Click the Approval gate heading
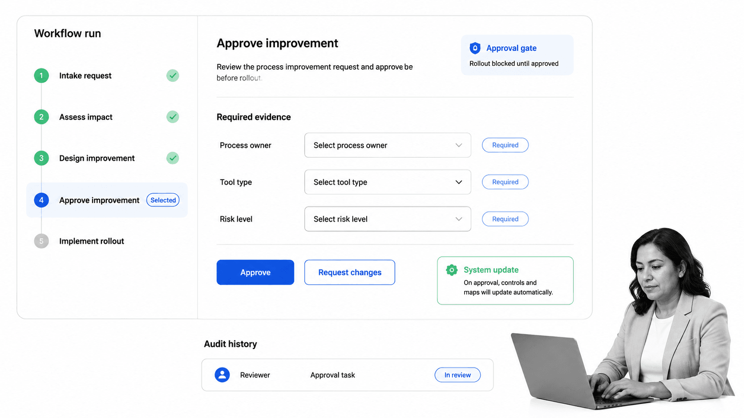Image resolution: width=744 pixels, height=418 pixels. (511, 48)
